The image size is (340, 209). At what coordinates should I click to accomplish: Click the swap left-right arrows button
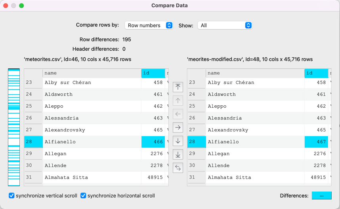pyautogui.click(x=178, y=168)
